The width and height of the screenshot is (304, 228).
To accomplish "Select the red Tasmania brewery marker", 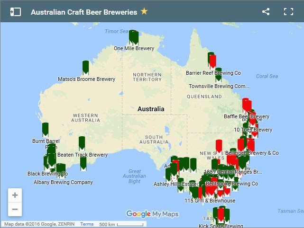I will coord(221,215).
